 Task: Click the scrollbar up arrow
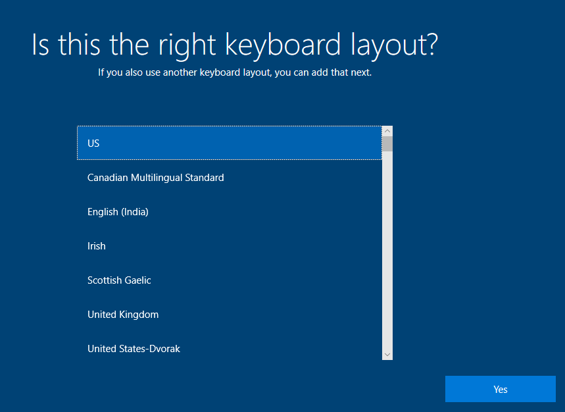(387, 131)
